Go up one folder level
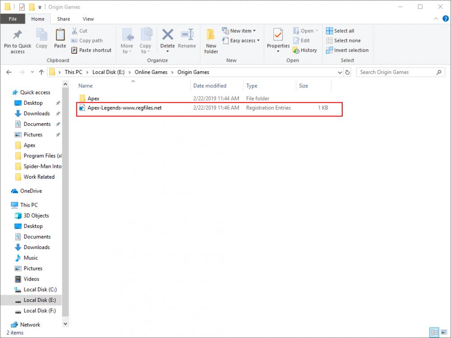 pos(42,72)
